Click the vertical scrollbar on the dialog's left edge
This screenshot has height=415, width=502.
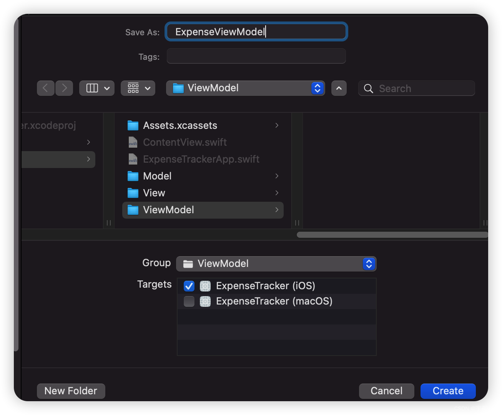[16, 184]
